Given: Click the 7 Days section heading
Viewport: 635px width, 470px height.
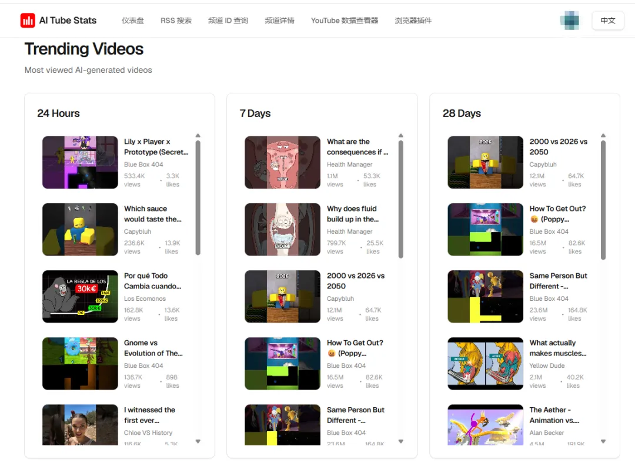Looking at the screenshot, I should (255, 113).
